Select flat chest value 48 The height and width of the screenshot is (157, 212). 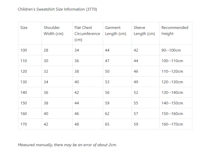pyautogui.click(x=77, y=124)
